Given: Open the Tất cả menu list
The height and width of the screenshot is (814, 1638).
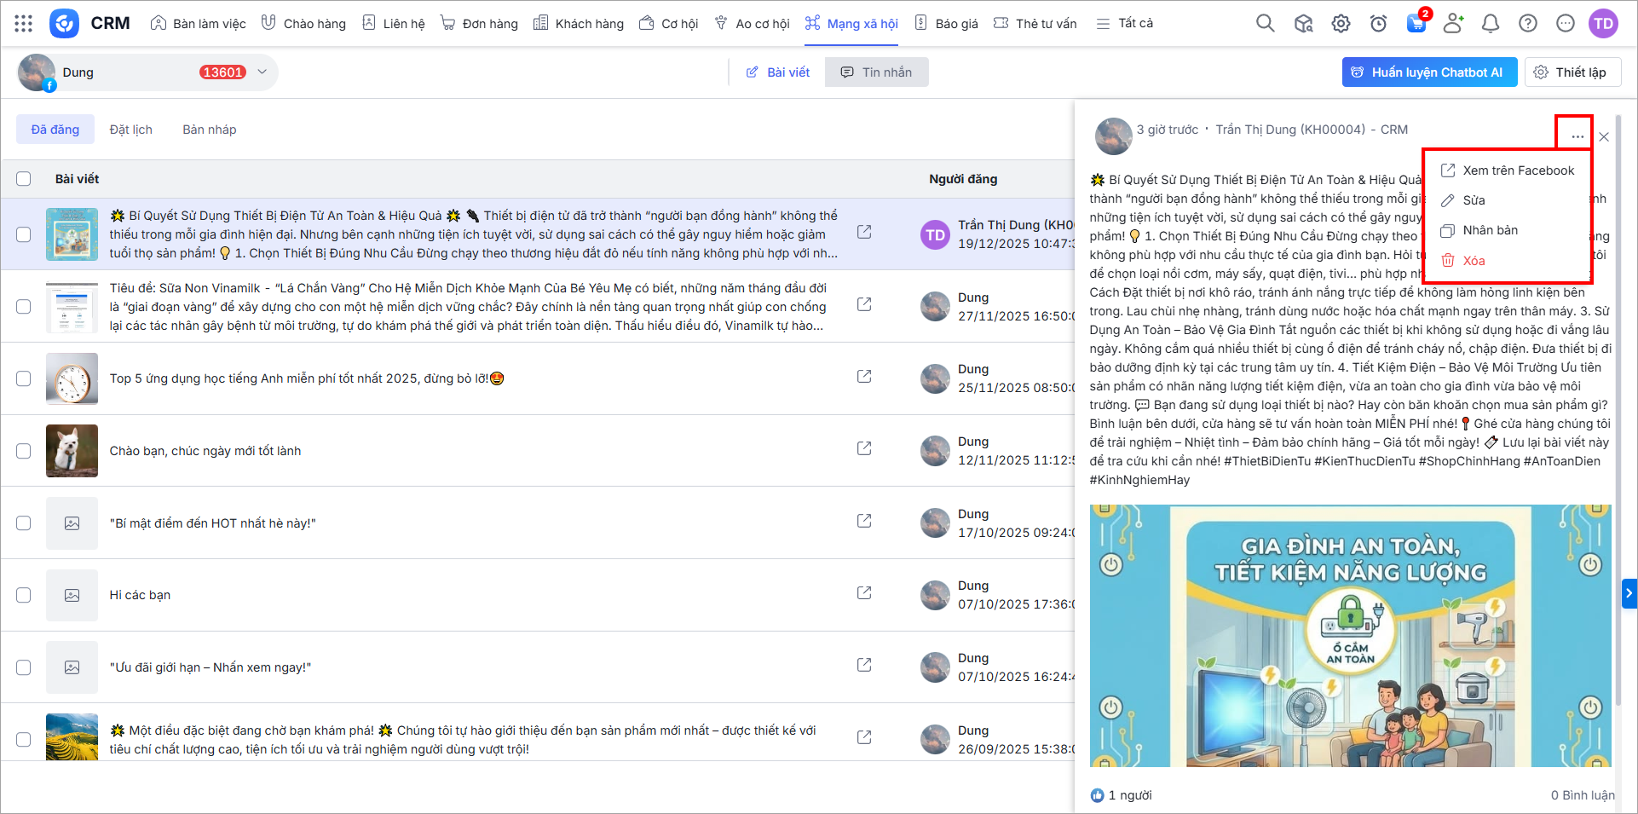Looking at the screenshot, I should (1124, 23).
